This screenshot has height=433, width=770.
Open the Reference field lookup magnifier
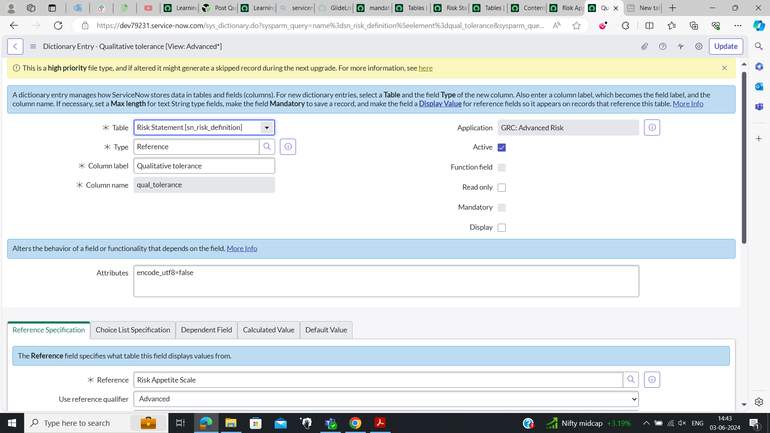(x=631, y=380)
